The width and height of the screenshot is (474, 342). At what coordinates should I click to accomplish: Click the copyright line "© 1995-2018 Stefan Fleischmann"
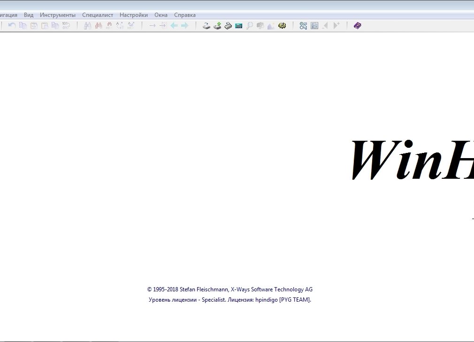(x=188, y=289)
